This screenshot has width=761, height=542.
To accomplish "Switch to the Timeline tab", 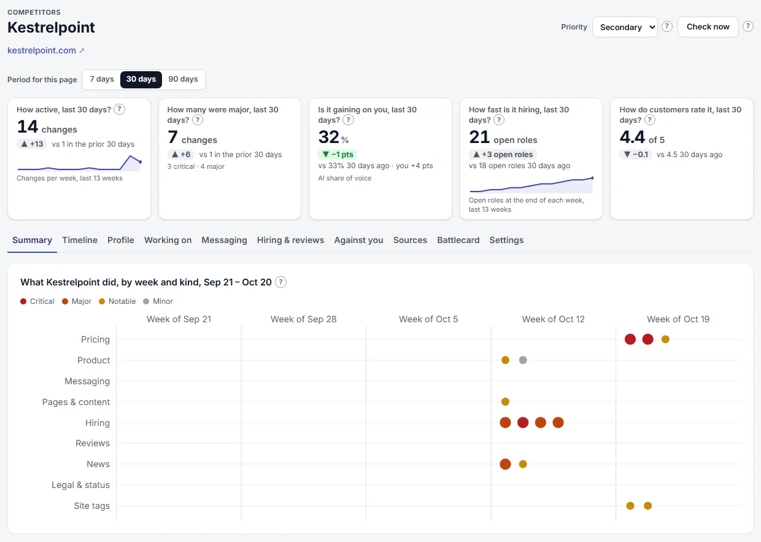I will (x=80, y=240).
